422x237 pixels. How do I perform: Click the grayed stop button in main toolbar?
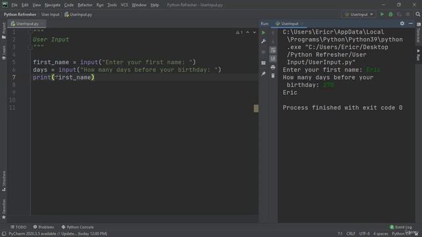pos(408,14)
